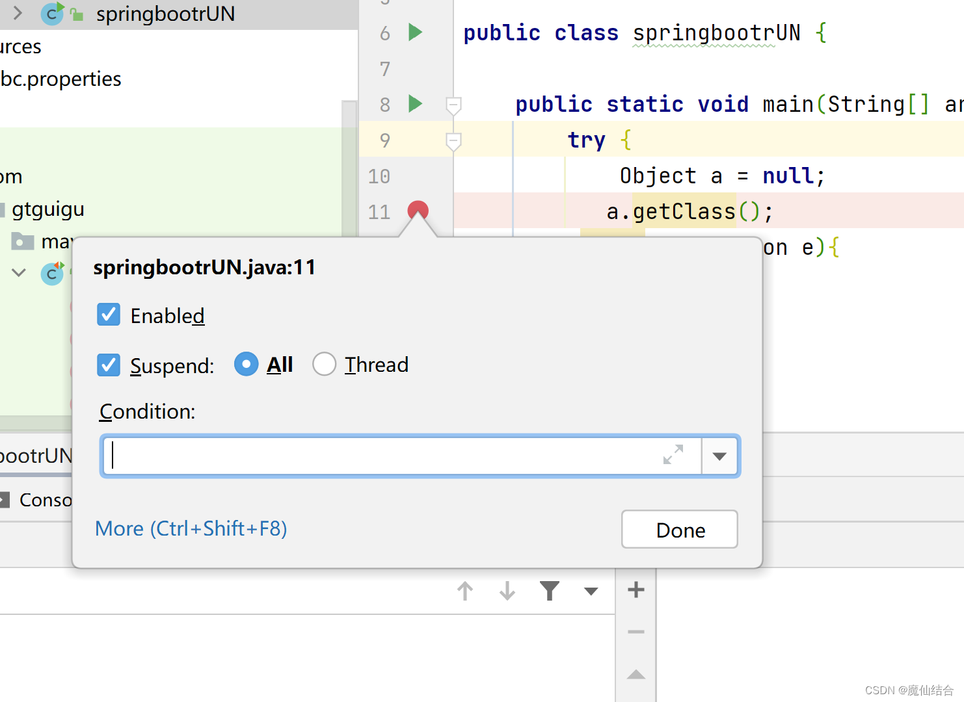964x702 pixels.
Task: Select jdbc.properties file in project tree
Action: click(60, 79)
